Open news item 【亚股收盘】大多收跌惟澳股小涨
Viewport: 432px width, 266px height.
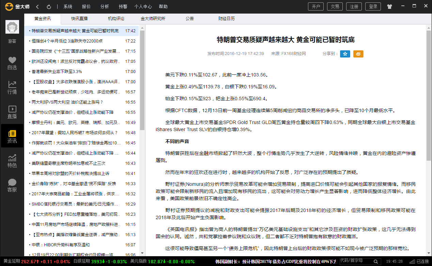click(x=81, y=82)
